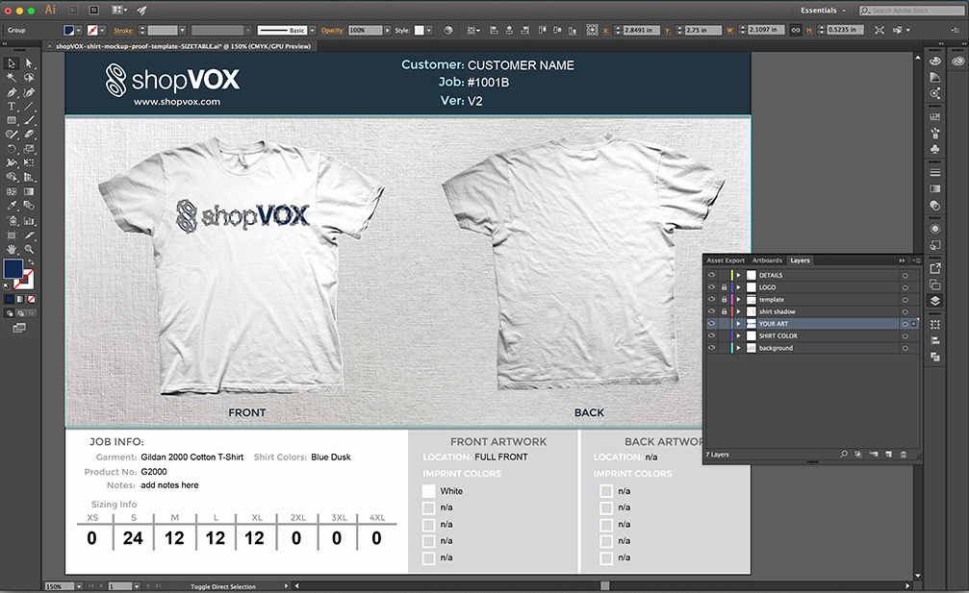
Task: Open control bar fill color swatch
Action: (x=69, y=30)
